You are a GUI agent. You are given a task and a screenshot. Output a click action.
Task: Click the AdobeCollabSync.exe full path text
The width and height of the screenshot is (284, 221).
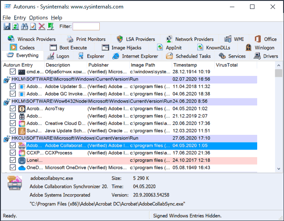click(x=107, y=204)
